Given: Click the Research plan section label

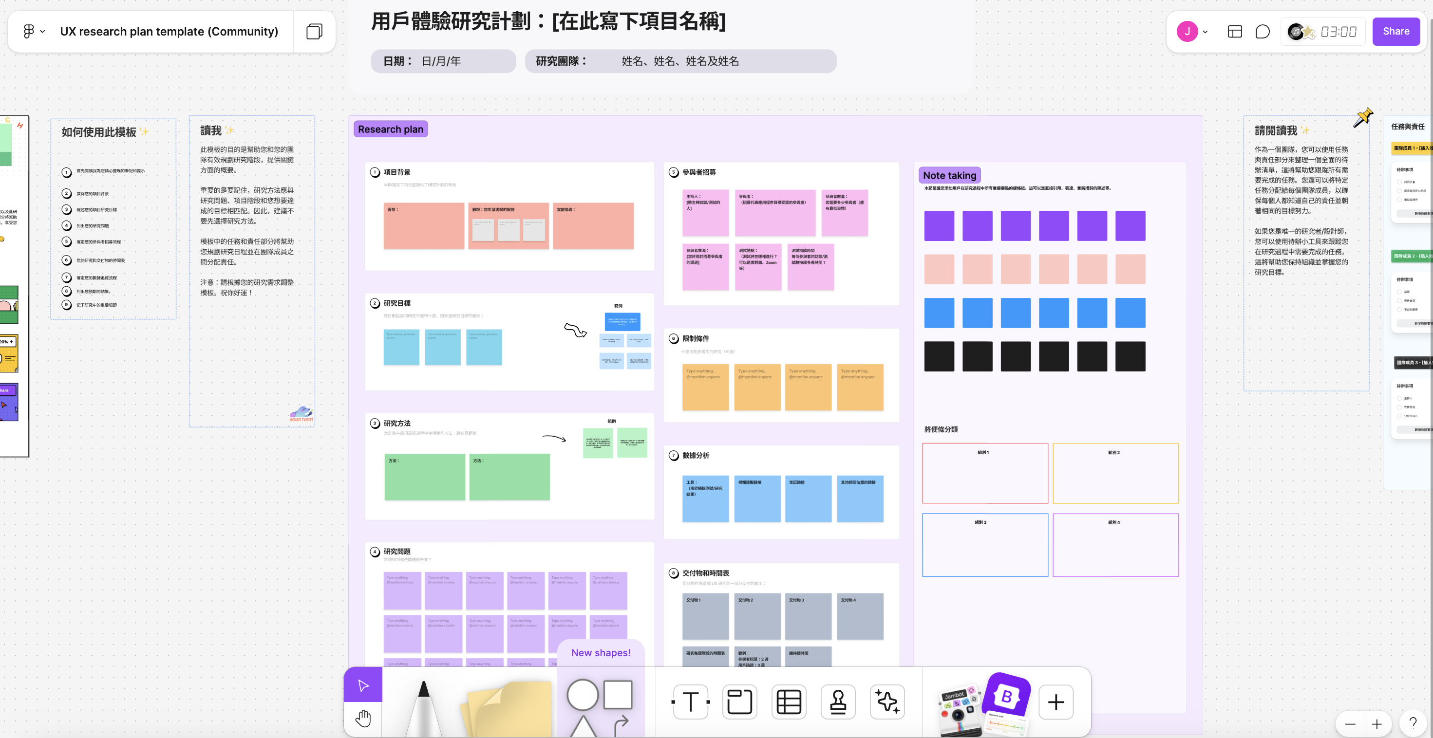Looking at the screenshot, I should [x=390, y=129].
